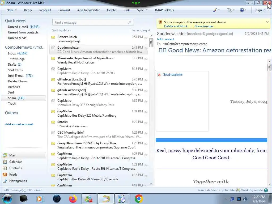Screen dimensions: 272x204
Task: Click Forward in the toolbar
Action: coord(64,10)
